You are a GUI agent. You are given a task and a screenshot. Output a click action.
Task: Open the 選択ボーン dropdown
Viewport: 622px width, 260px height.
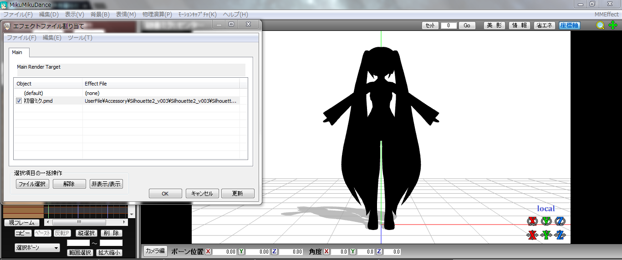[37, 248]
